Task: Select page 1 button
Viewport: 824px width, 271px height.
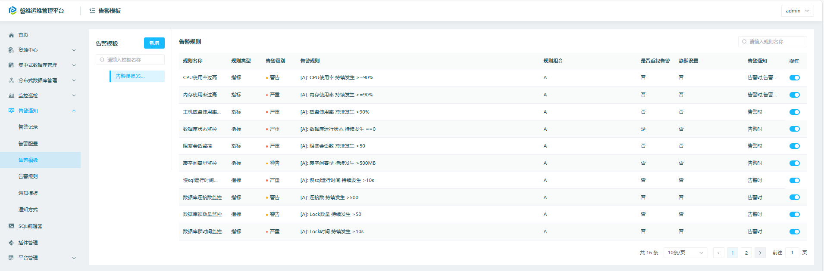Action: coord(733,253)
